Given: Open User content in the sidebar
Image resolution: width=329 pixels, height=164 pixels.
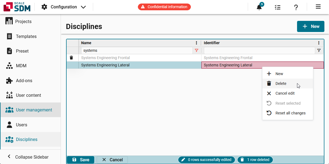Looking at the screenshot, I should tap(30, 95).
